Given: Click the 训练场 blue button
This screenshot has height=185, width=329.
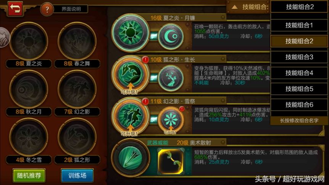Looking at the screenshot, I should click(x=77, y=175).
